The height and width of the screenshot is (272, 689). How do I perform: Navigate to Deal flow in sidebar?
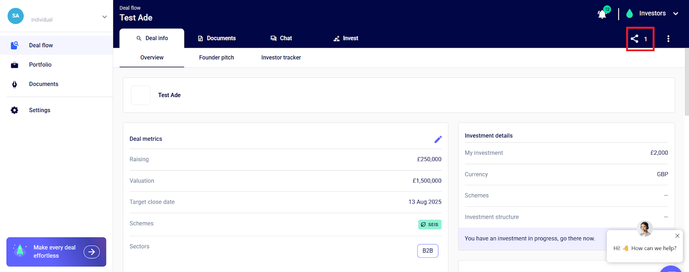[x=41, y=46]
